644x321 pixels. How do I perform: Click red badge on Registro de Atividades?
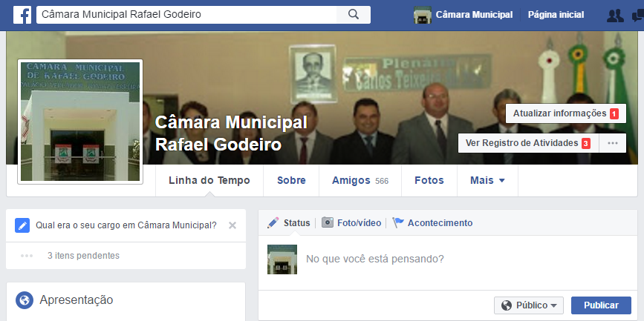point(586,144)
